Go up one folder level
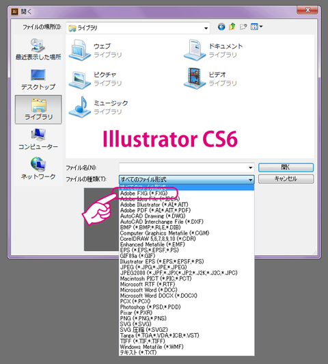The width and height of the screenshot is (328, 364). [x=232, y=27]
